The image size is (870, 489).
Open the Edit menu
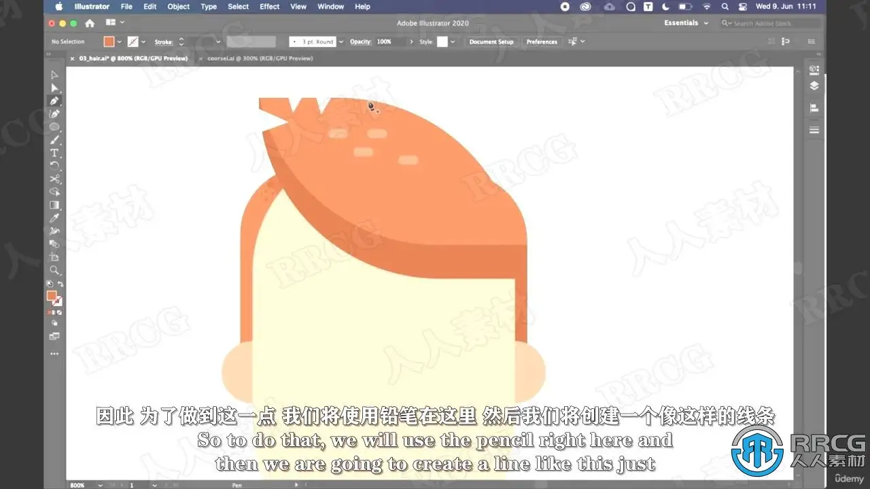coord(150,7)
